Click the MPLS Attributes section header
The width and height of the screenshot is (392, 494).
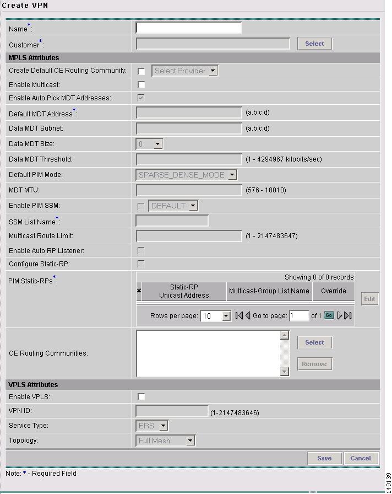(x=193, y=58)
